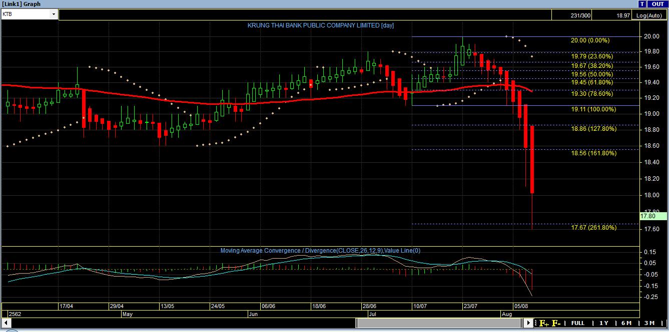Image resolution: width=669 pixels, height=332 pixels.
Task: Click the OUT button in title bar
Action: click(657, 4)
